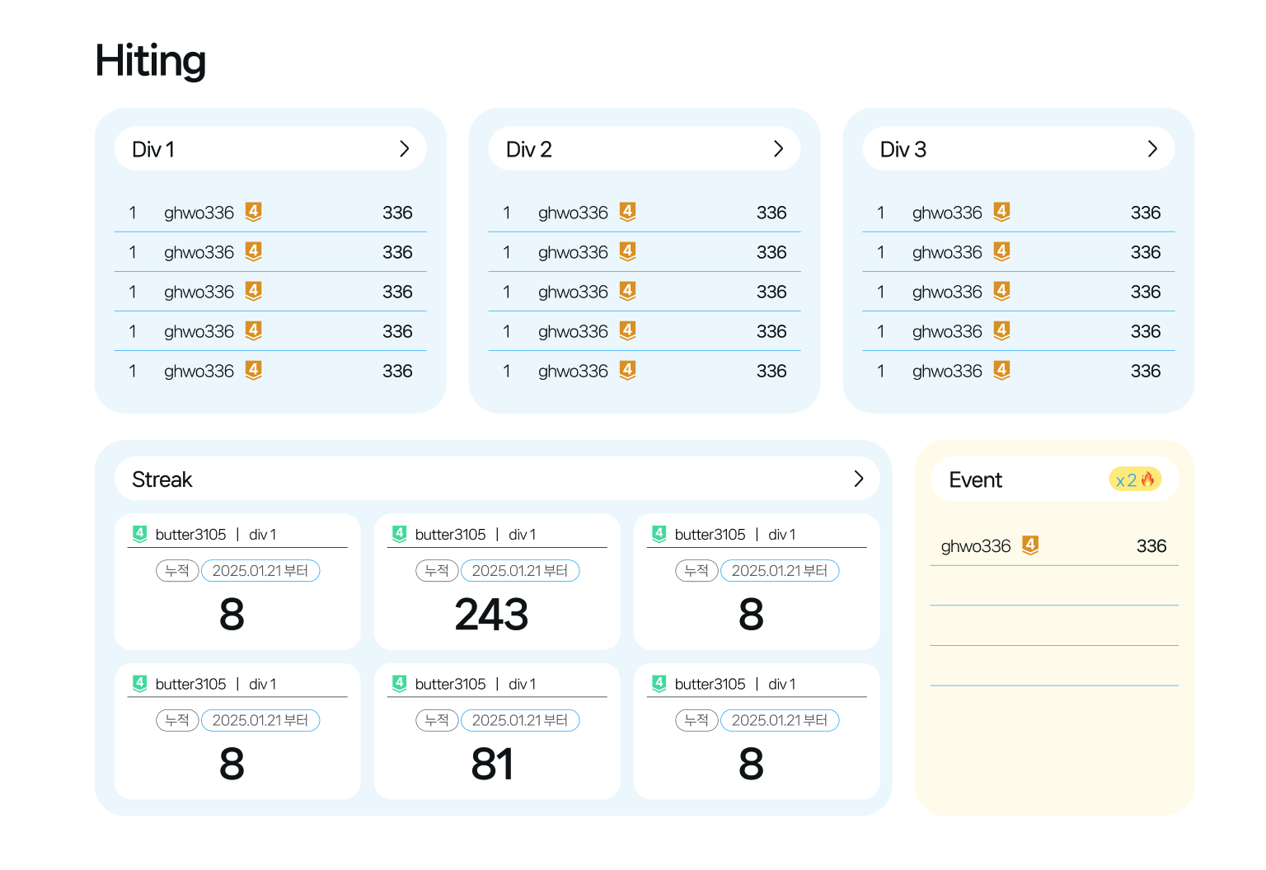This screenshot has width=1266, height=870.
Task: Click butter3105 name on the 81 streak card
Action: pos(451,684)
